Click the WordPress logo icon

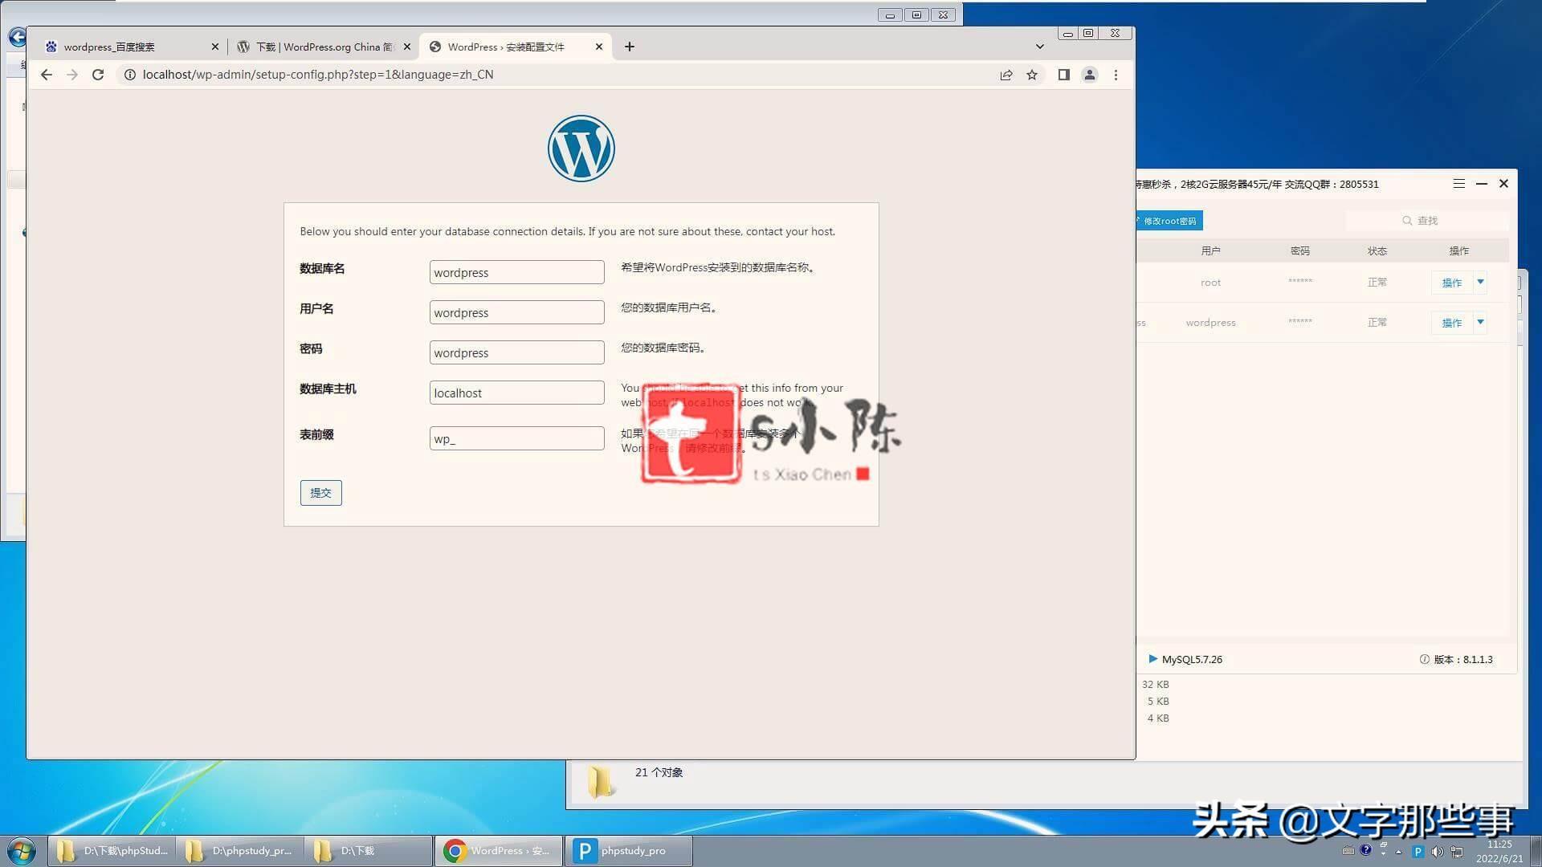[581, 149]
